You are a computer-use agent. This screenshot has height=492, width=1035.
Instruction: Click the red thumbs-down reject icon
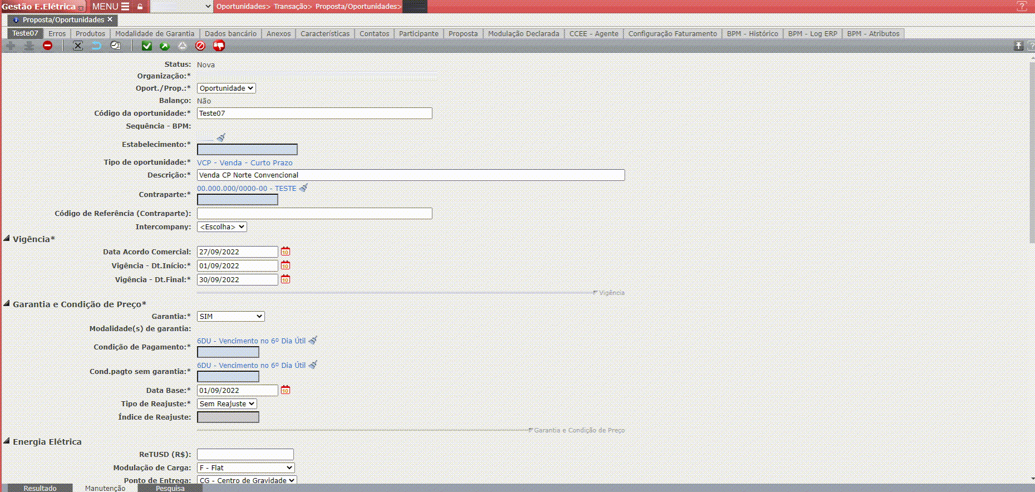tap(219, 46)
